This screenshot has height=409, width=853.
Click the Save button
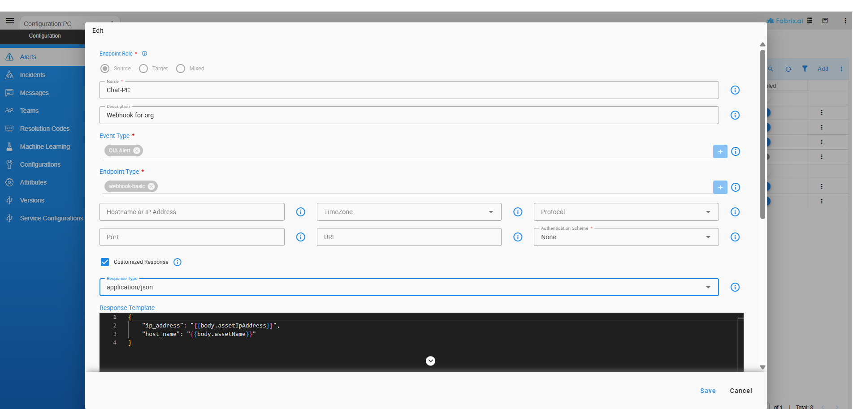(708, 391)
